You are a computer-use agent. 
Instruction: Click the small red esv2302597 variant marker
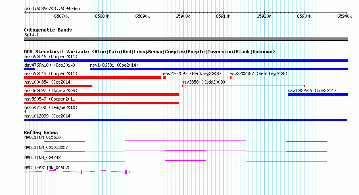(165, 78)
